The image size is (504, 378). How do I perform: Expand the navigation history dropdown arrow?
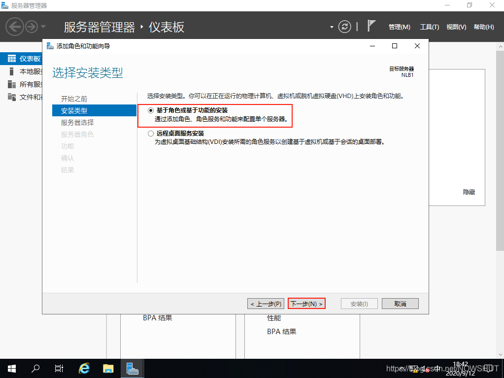tap(43, 27)
